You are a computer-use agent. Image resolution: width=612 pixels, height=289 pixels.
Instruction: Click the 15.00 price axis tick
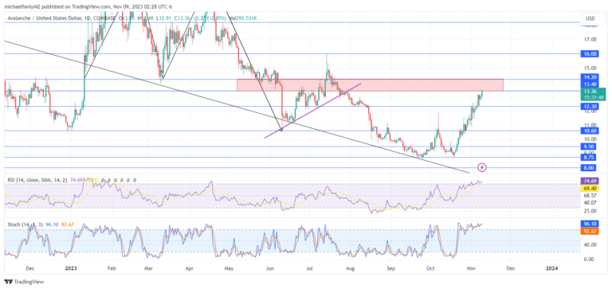(x=590, y=68)
